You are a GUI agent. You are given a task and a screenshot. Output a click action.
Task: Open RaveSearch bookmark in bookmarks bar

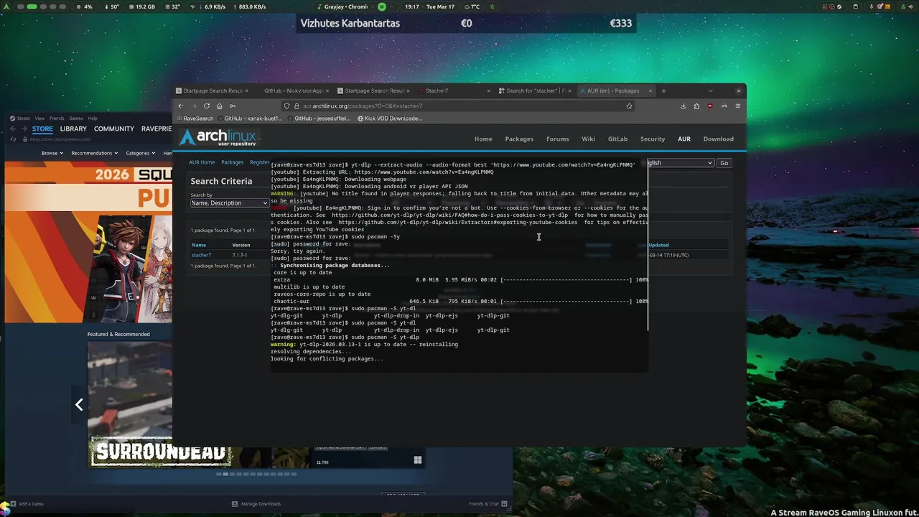194,118
